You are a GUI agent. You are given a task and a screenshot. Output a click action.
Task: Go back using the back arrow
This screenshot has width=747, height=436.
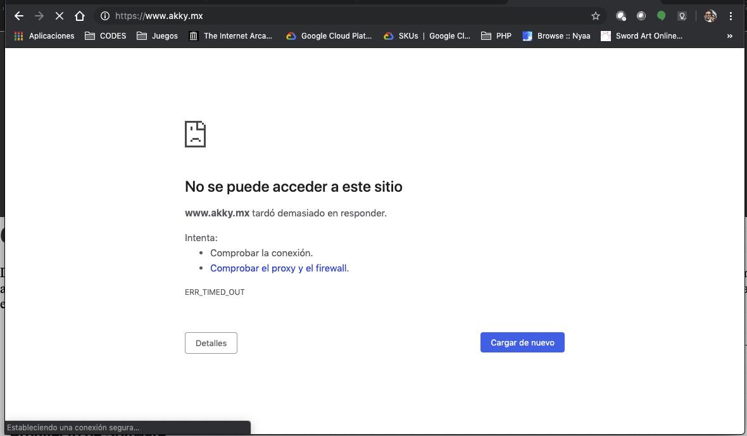[x=18, y=16]
